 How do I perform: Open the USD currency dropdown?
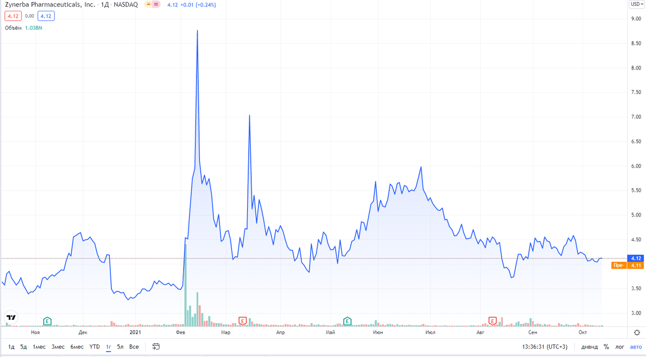point(636,4)
